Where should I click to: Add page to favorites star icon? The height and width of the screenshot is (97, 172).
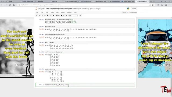tap(153, 5)
